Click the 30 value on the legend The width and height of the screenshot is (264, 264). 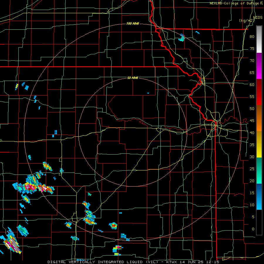[252, 157]
